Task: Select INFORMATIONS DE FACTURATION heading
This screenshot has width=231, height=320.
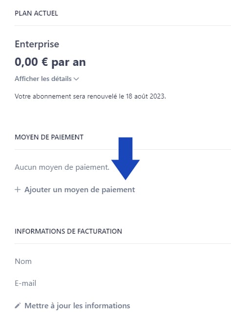Action: click(x=68, y=231)
